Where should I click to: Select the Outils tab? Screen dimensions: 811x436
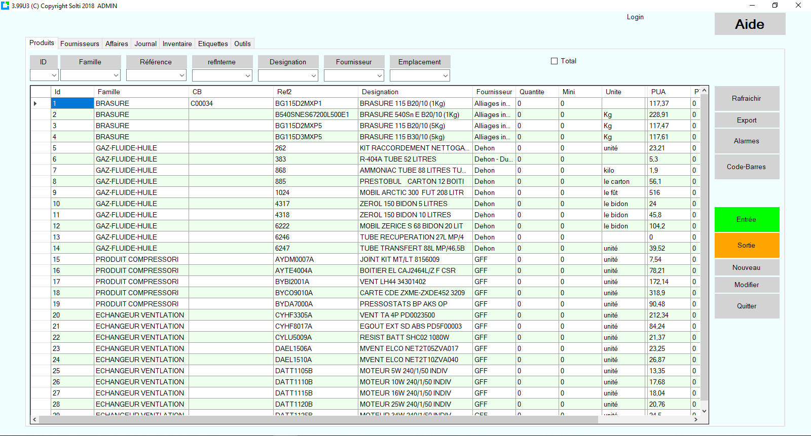(242, 44)
